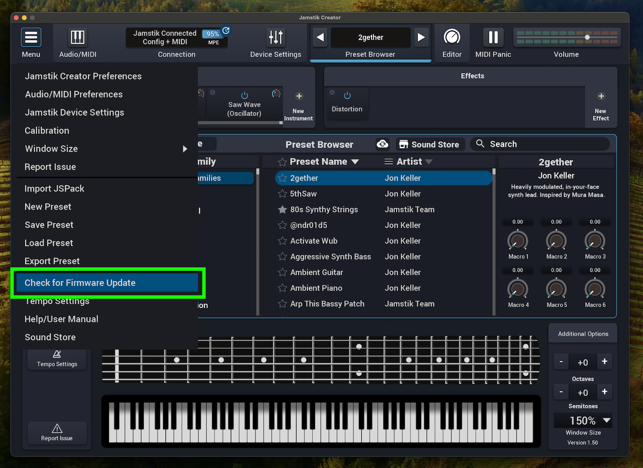
Task: Increase Octaves with plus button
Action: [x=605, y=362]
